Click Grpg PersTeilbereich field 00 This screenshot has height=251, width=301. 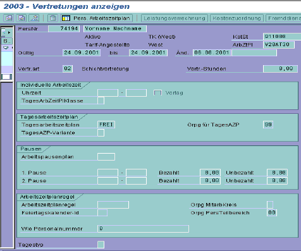272,212
